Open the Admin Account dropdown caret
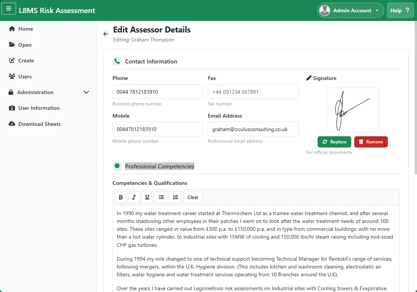This screenshot has height=292, width=417. (x=377, y=10)
